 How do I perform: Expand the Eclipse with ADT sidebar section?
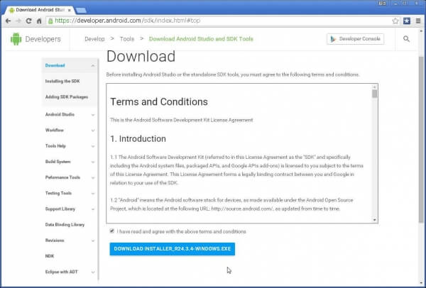pos(93,272)
